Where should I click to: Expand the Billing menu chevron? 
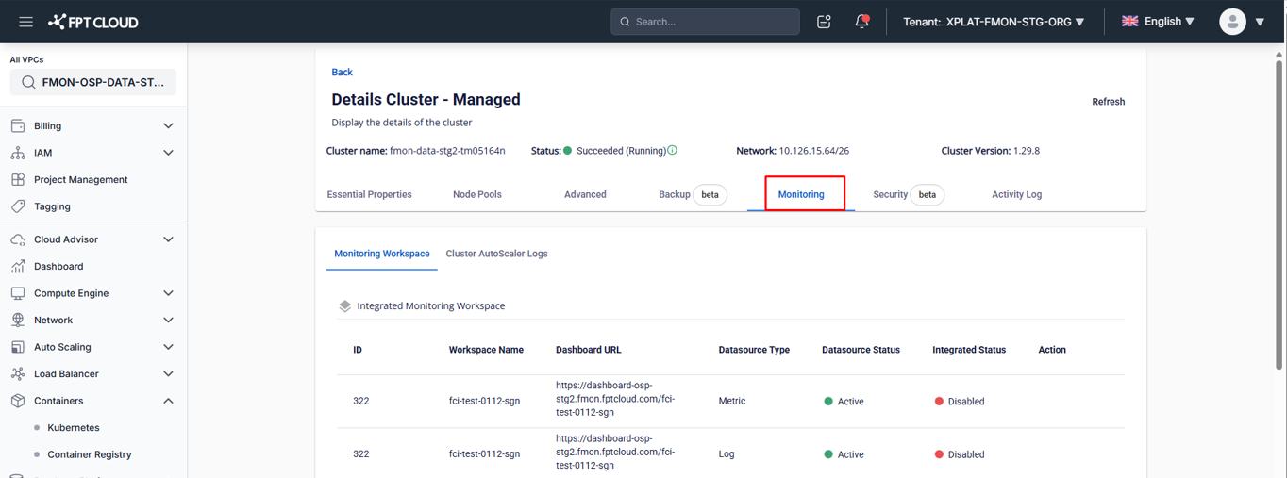pos(168,126)
